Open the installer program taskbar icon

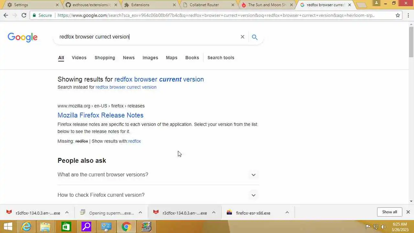tap(146, 227)
